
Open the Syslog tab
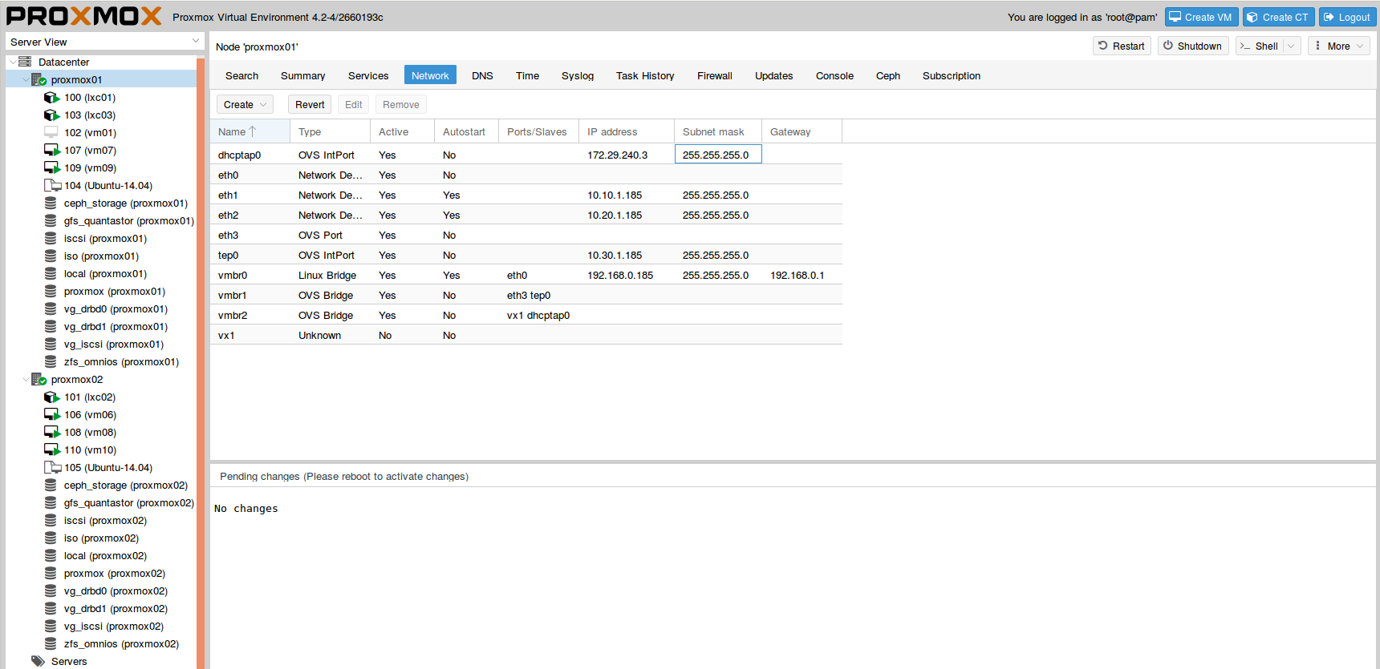[x=577, y=76]
